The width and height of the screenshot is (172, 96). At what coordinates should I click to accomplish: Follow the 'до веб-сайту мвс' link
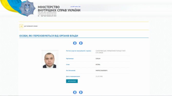(75, 7)
